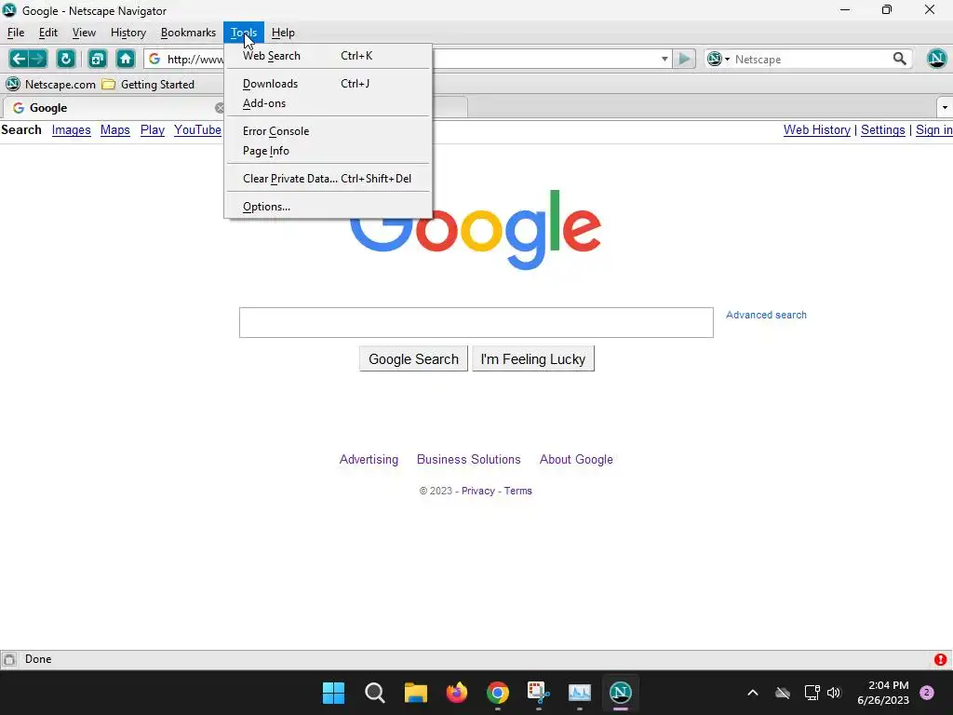Screen dimensions: 953x715
Task: Open Google Settings link
Action: 882,130
